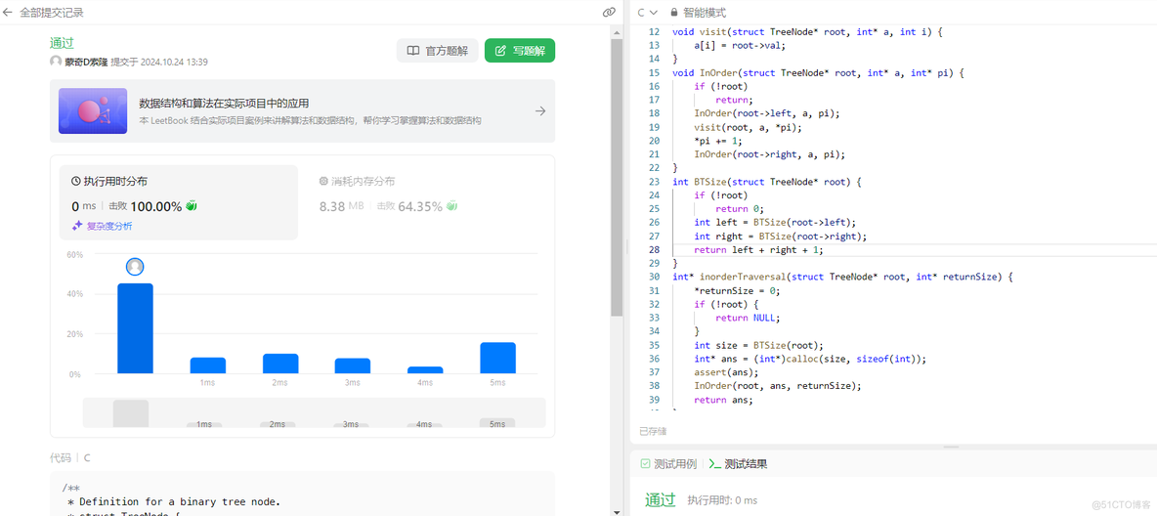1157x516 pixels.
Task: Click the checkbox icon on 测试用例 tab
Action: tap(645, 463)
